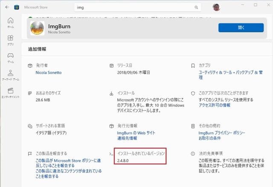Screen dimensions: 273x187
Task: Click the カテゴリ bookmark icon
Action: 193,65
